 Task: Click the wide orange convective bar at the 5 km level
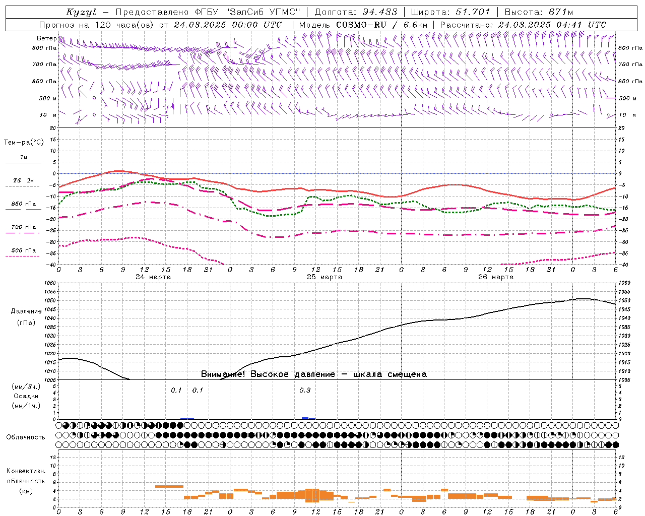(169, 486)
